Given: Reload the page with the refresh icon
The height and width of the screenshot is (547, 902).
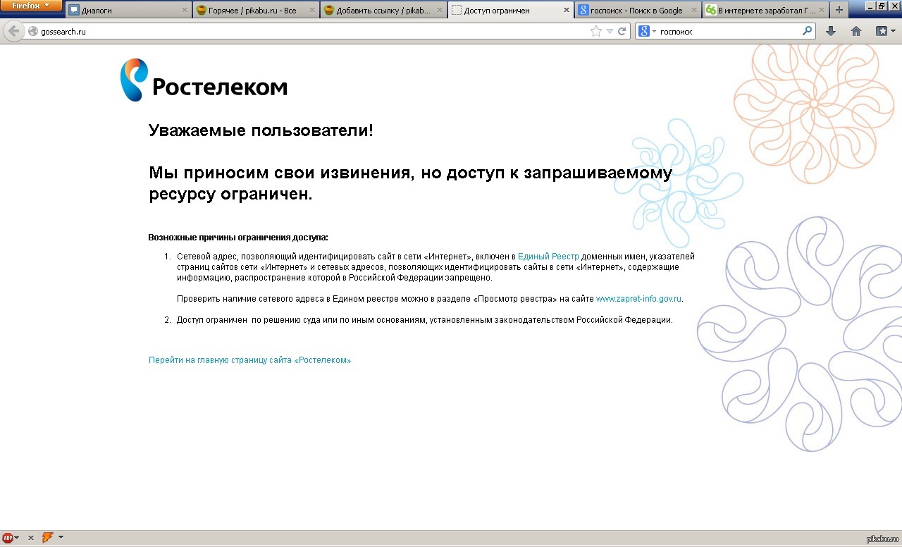Looking at the screenshot, I should 622,31.
